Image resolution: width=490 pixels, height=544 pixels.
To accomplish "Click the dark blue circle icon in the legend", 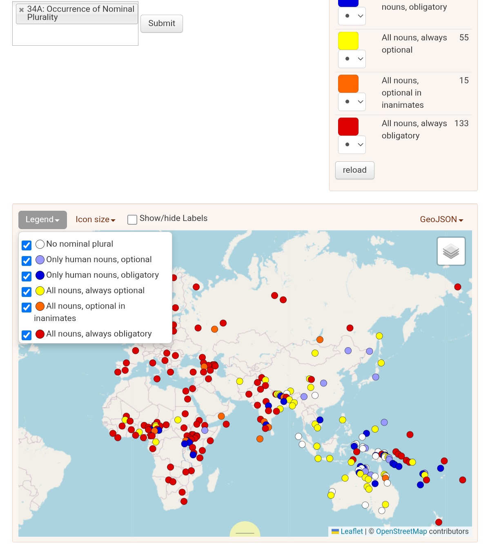I will tap(40, 275).
